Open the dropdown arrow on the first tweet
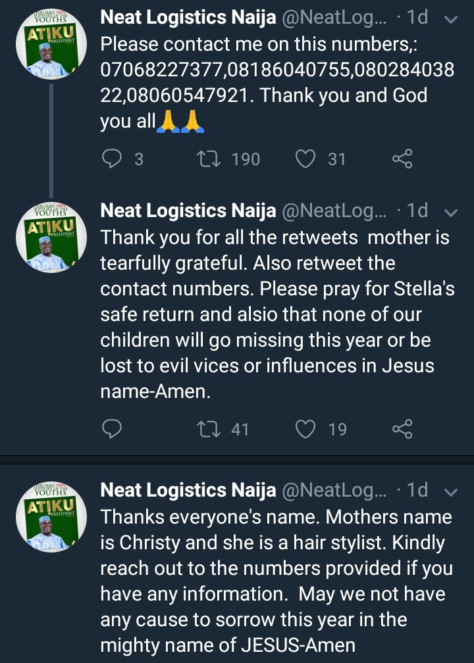 pos(451,20)
